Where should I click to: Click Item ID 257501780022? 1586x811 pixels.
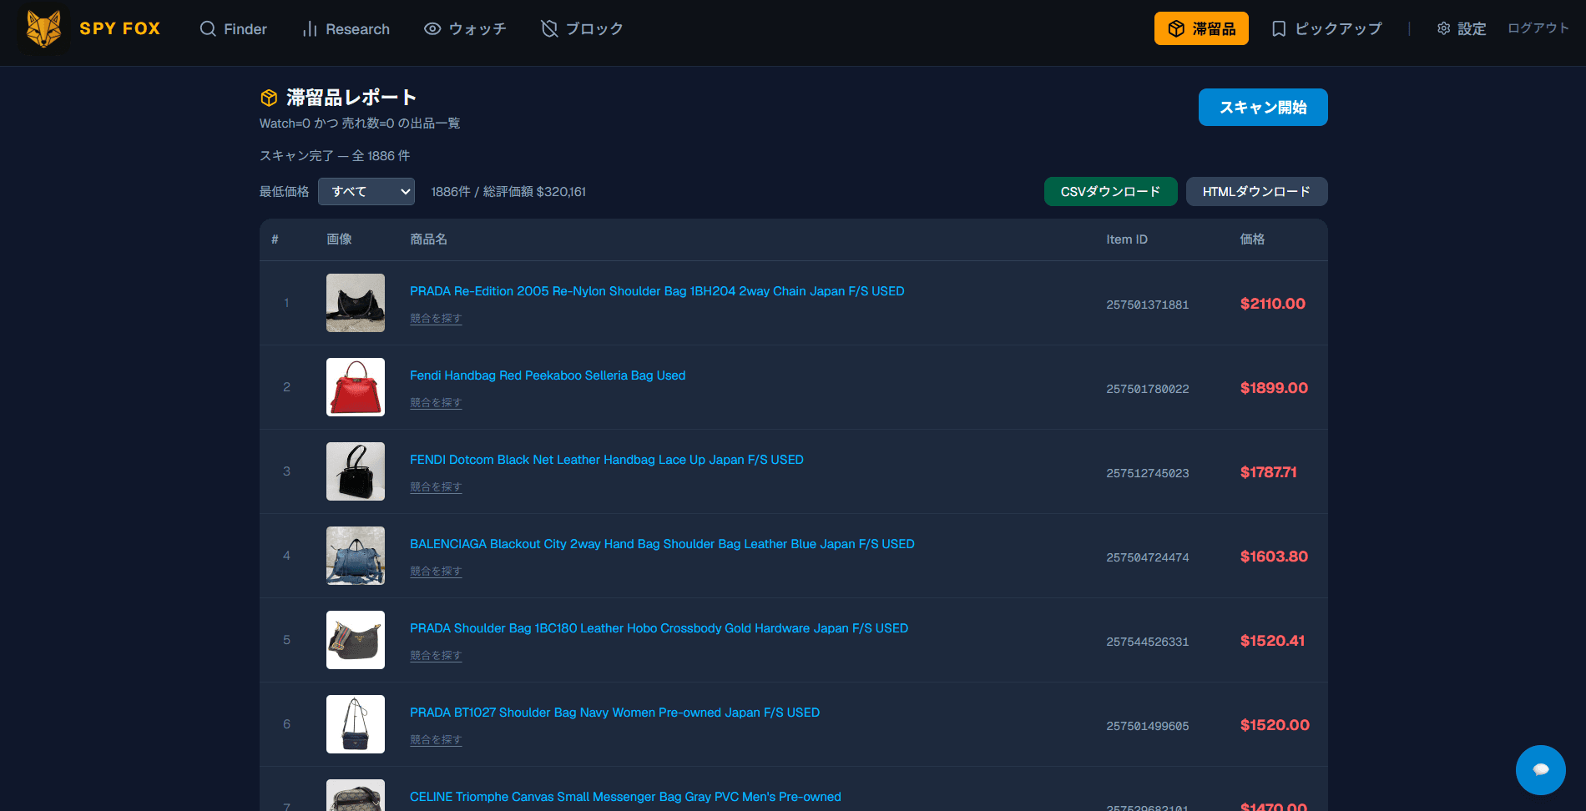coord(1147,389)
